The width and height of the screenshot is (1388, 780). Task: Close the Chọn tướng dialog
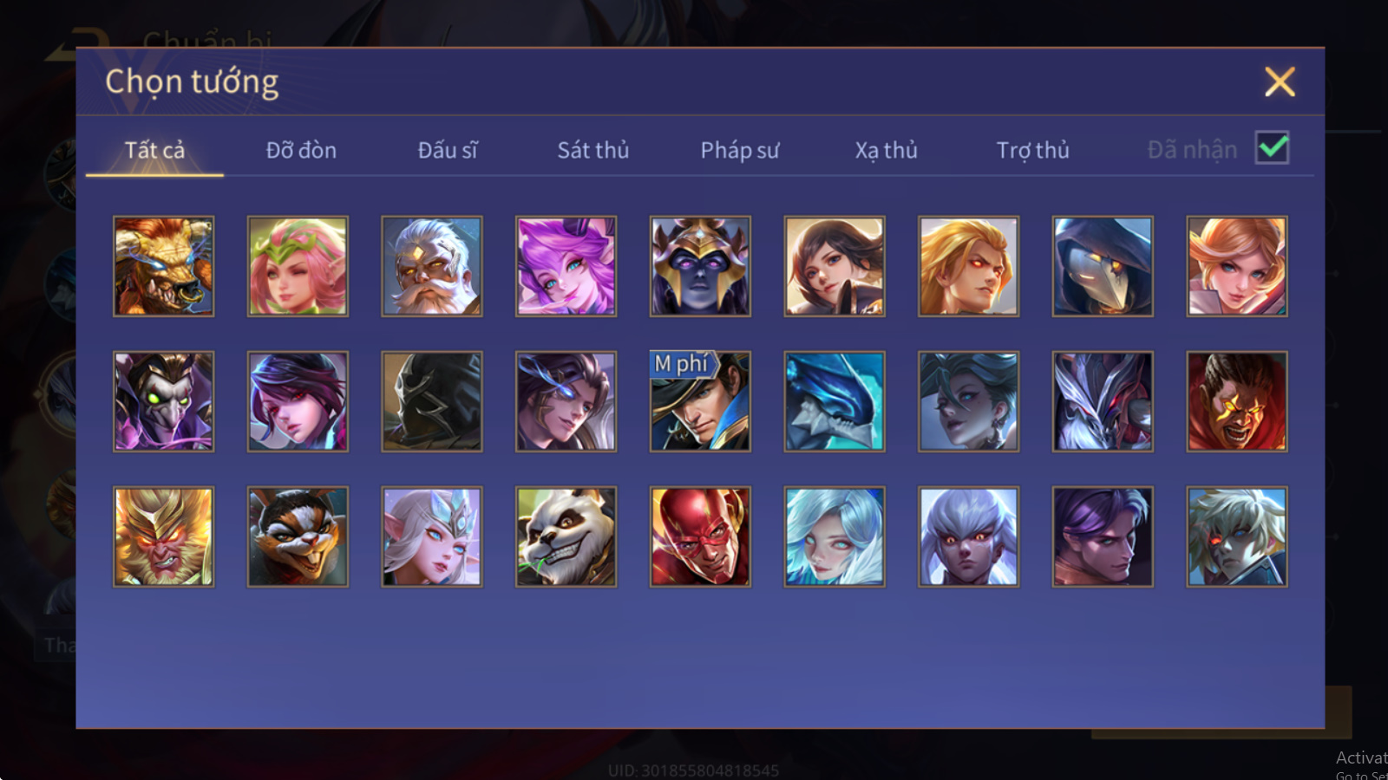click(1280, 82)
